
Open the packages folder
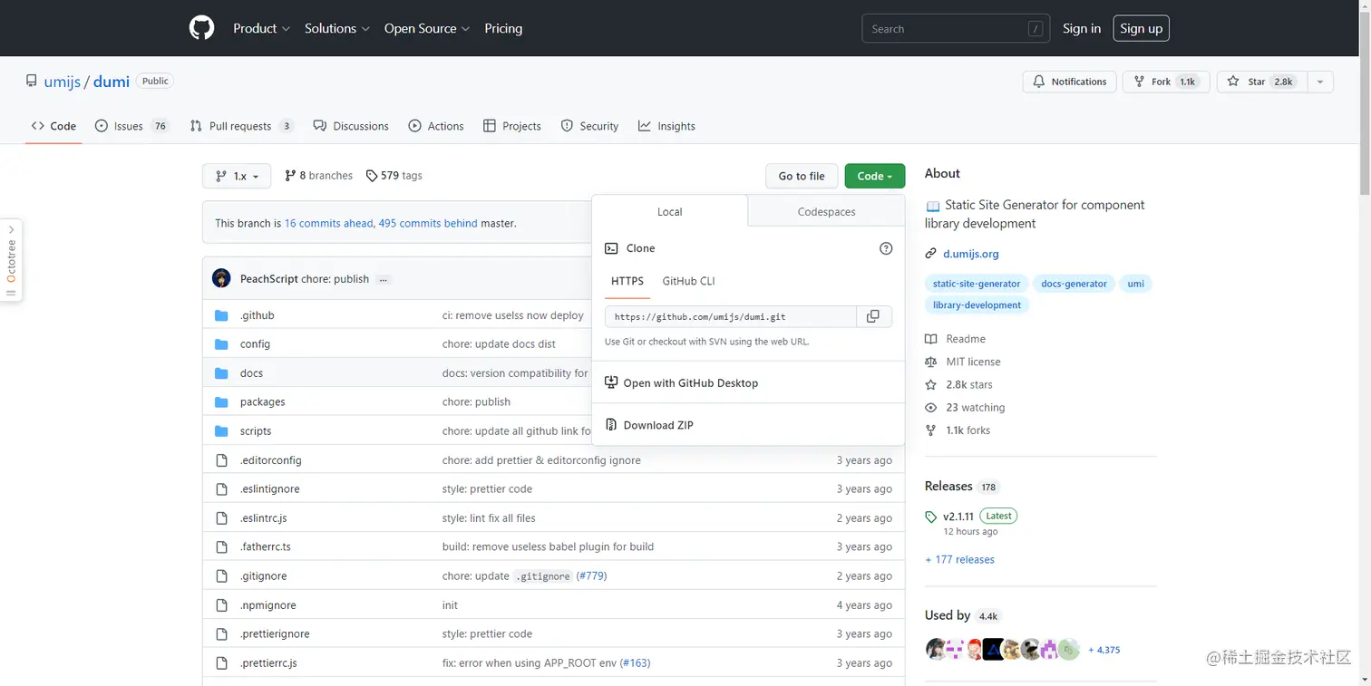[x=262, y=402]
